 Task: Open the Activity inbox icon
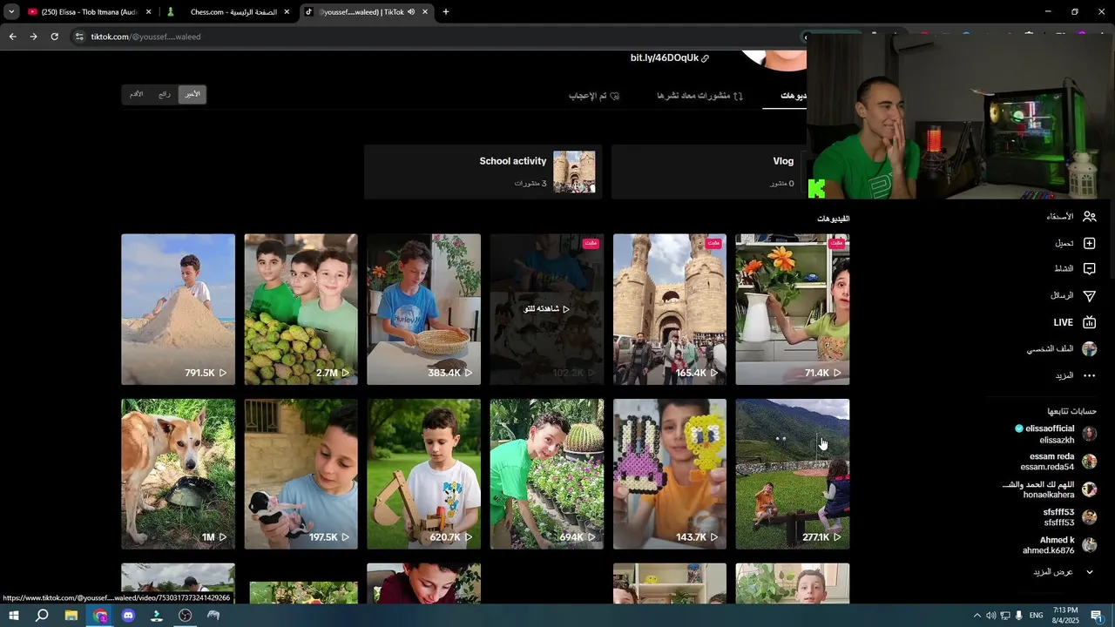(x=1089, y=269)
